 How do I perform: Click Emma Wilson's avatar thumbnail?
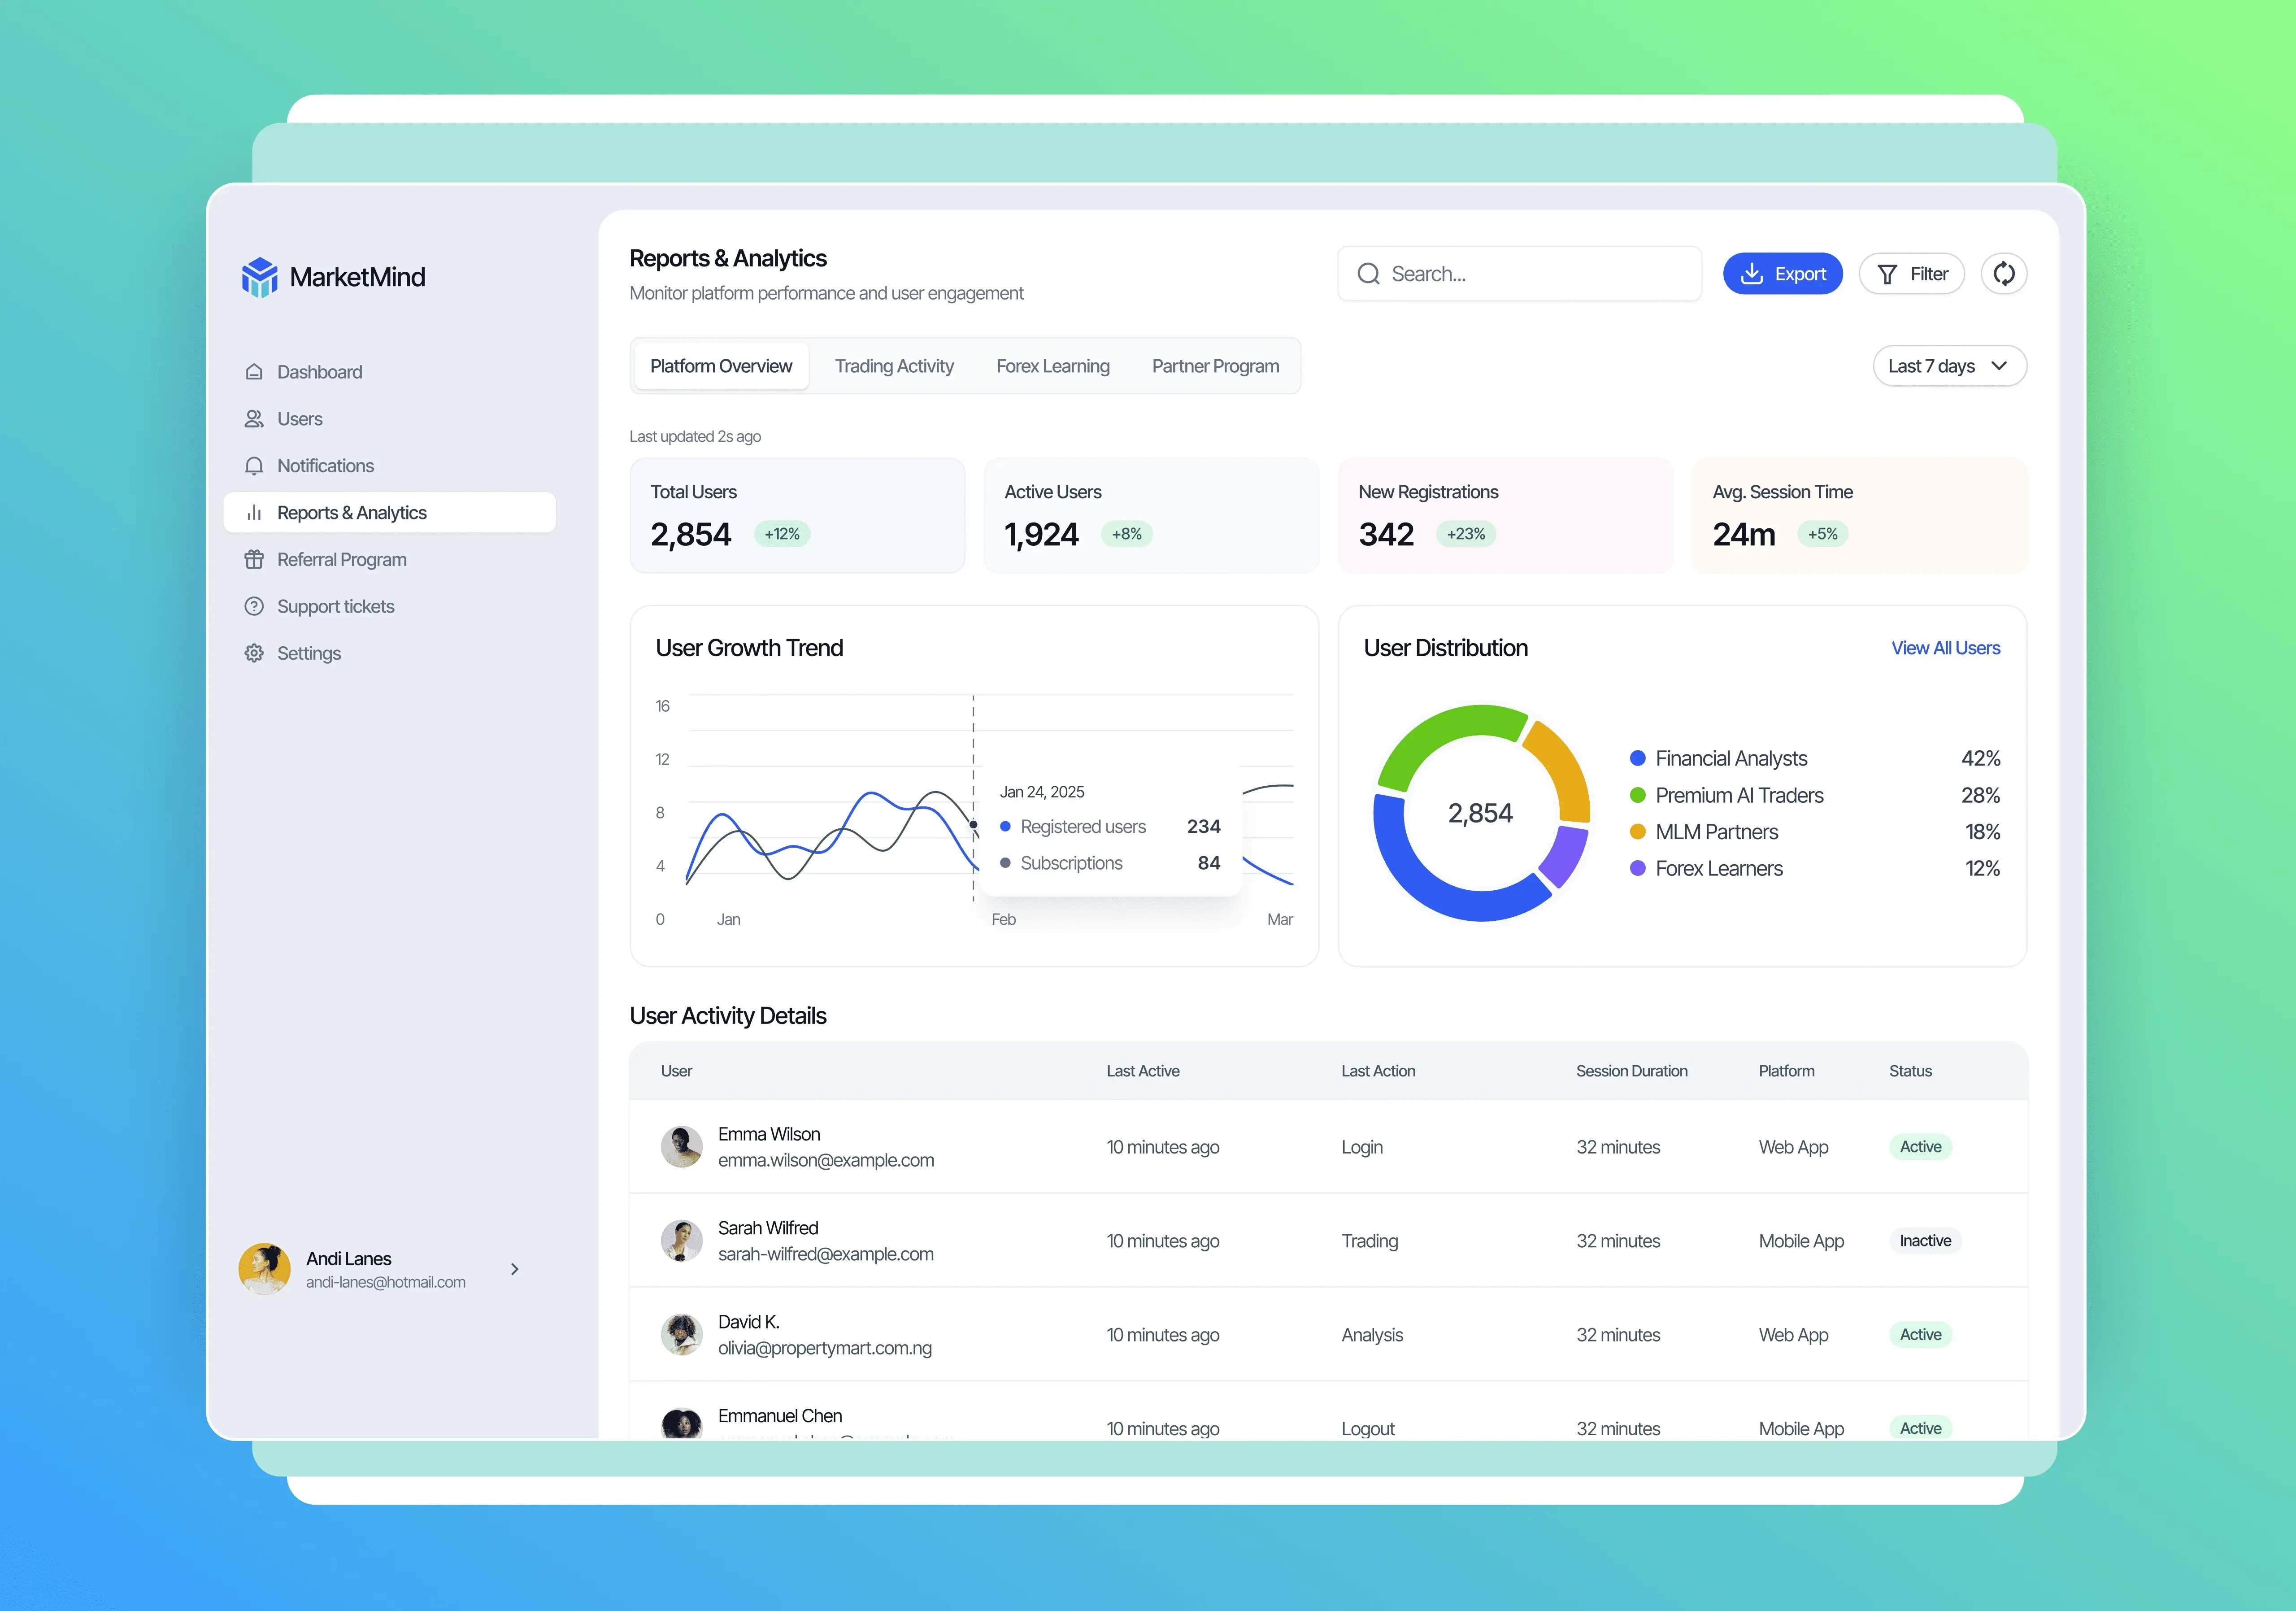(x=681, y=1147)
